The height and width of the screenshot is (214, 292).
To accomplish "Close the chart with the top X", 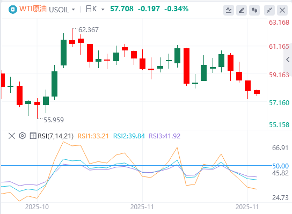I will [282, 10].
